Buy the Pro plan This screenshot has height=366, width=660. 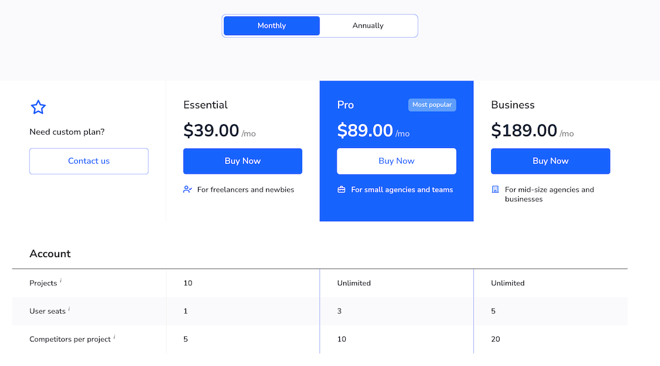coord(396,161)
